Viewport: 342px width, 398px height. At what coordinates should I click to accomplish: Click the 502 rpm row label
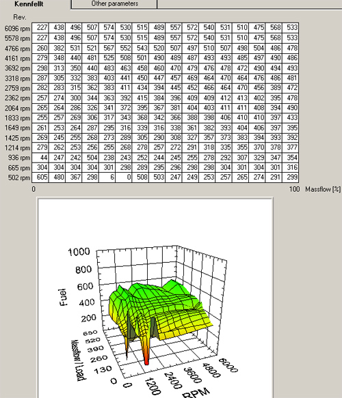(19, 177)
